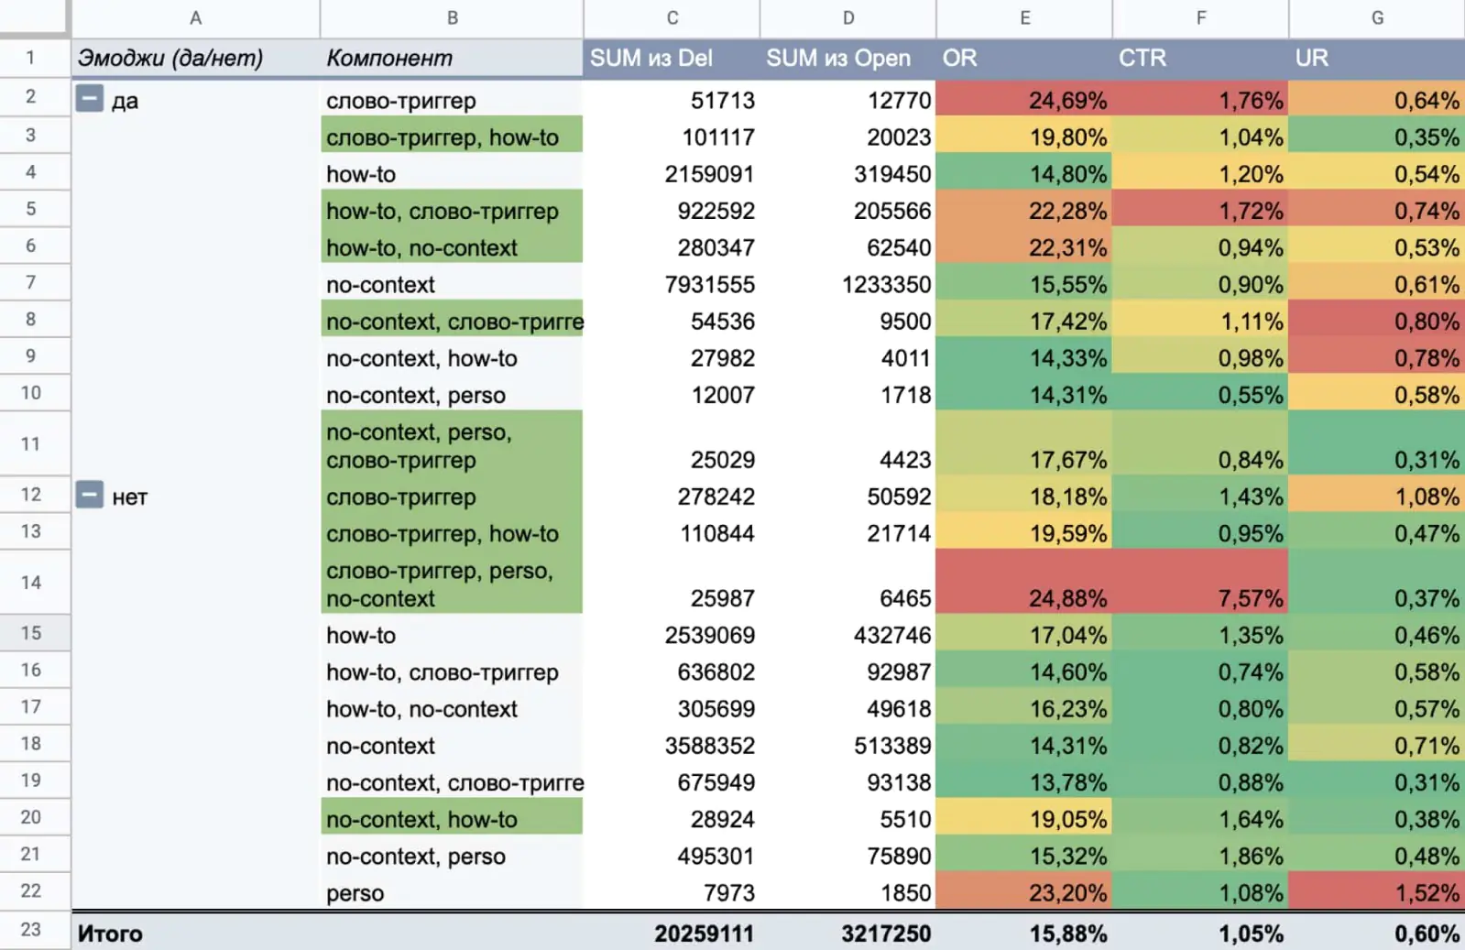Select cell 'no-context, how-to' in row 20
Screen dimensions: 1465x950
(452, 818)
